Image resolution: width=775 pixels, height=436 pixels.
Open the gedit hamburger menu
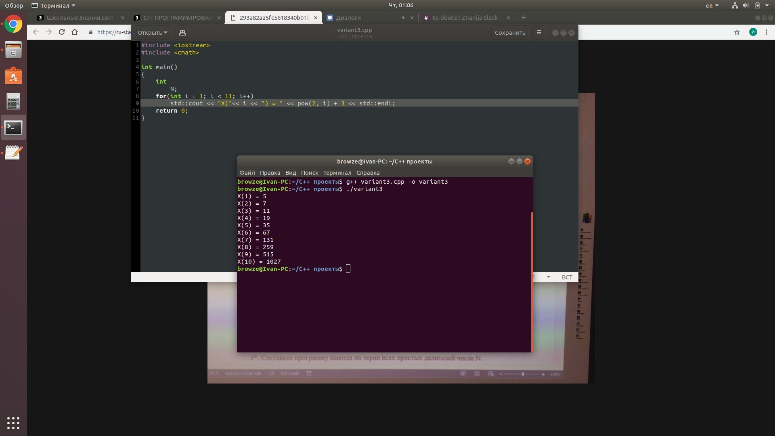coord(539,33)
